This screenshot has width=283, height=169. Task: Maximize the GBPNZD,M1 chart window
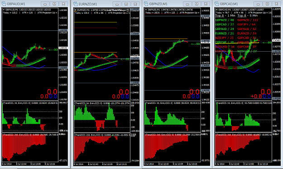(197, 4)
